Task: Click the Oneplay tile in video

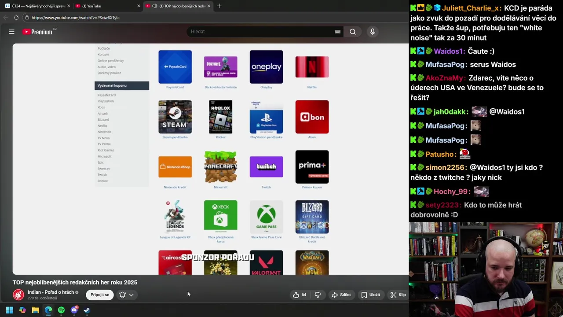Action: [267, 67]
